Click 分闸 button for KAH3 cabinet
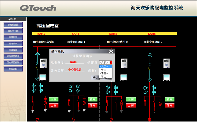 pos(93,105)
